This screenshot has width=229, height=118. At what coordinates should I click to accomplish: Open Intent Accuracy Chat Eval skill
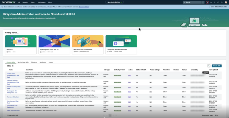coord(14,87)
